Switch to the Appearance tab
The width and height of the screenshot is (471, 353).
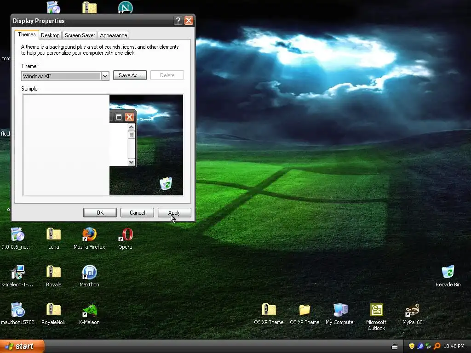tap(114, 35)
